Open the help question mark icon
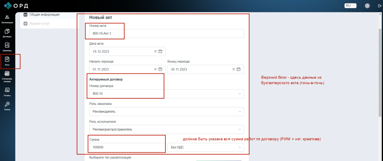The height and width of the screenshot is (161, 383). point(367,6)
